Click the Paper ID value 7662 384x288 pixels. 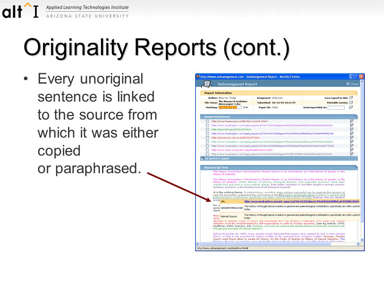tap(275, 108)
